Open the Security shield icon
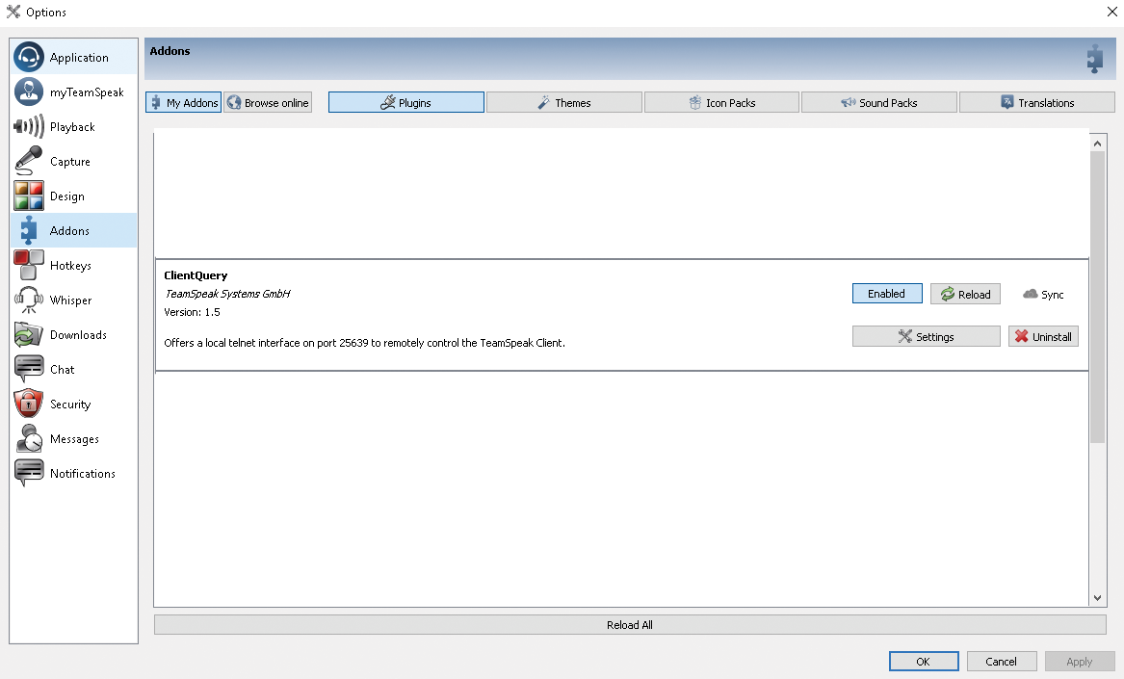 click(29, 404)
